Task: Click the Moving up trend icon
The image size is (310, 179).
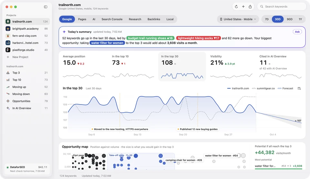Action: pos(8,87)
